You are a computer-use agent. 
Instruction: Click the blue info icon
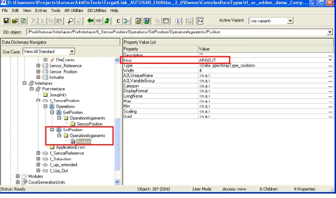click(x=178, y=21)
